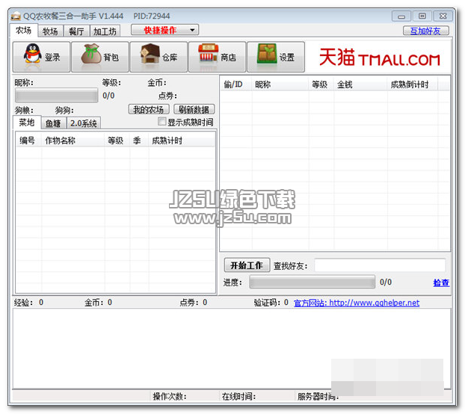The width and height of the screenshot is (465, 414).
Task: Open the 仓库 warehouse icon
Action: [x=158, y=57]
